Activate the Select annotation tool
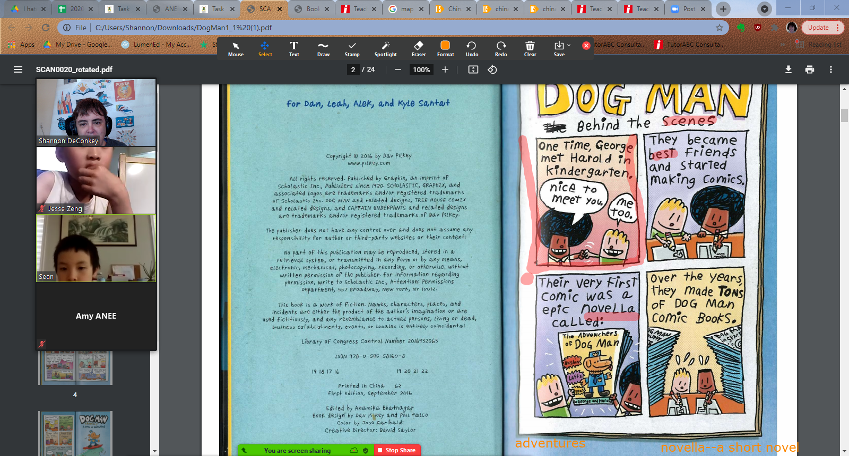Screen dimensions: 849x456 pos(265,49)
